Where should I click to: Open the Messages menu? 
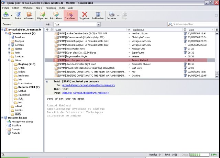[x=51, y=7]
